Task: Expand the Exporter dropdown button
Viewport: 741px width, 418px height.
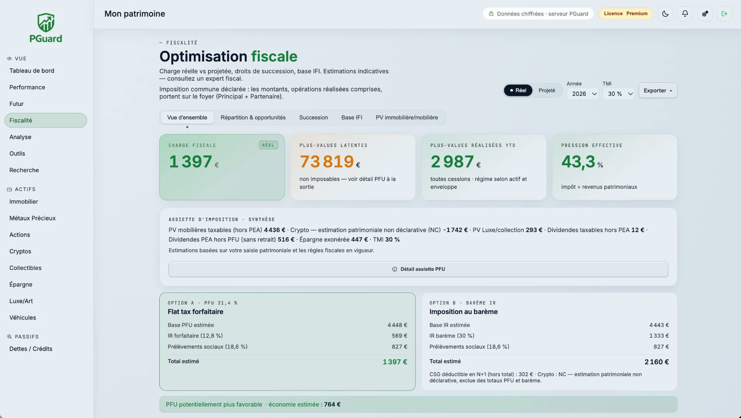Action: click(658, 91)
